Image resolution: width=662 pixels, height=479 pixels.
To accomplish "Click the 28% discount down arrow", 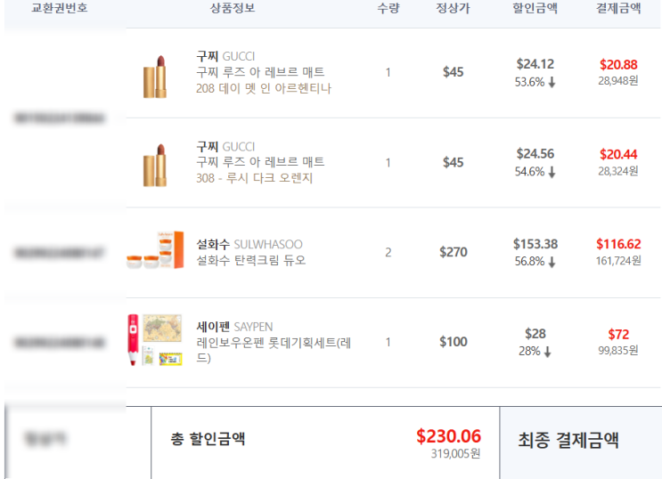I will click(x=547, y=352).
